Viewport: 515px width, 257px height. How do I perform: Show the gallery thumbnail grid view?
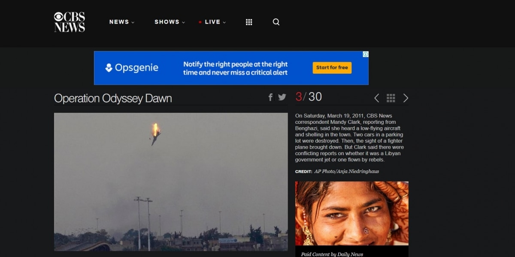tap(391, 98)
